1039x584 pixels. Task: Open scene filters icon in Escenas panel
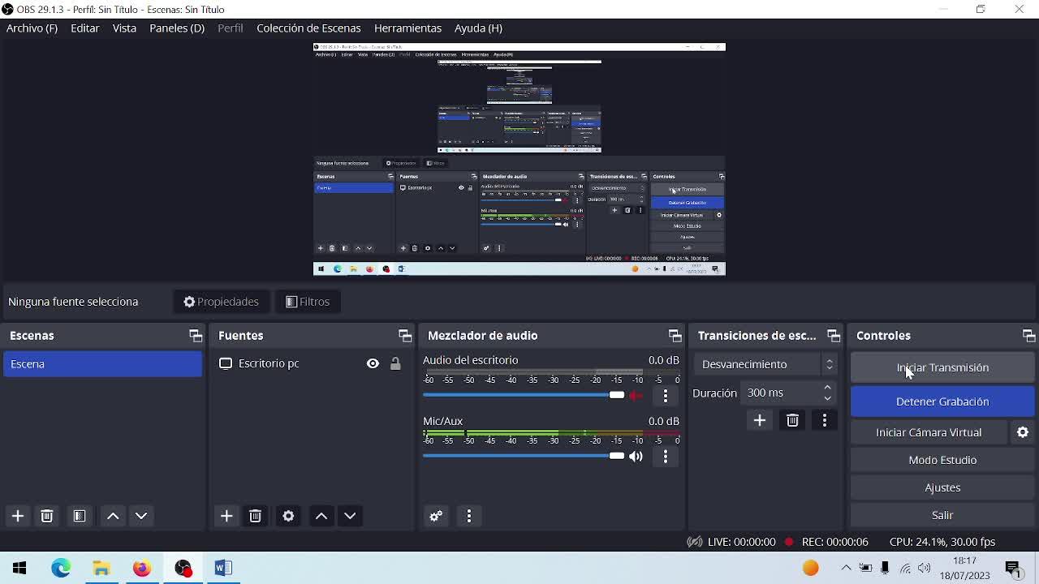(80, 516)
